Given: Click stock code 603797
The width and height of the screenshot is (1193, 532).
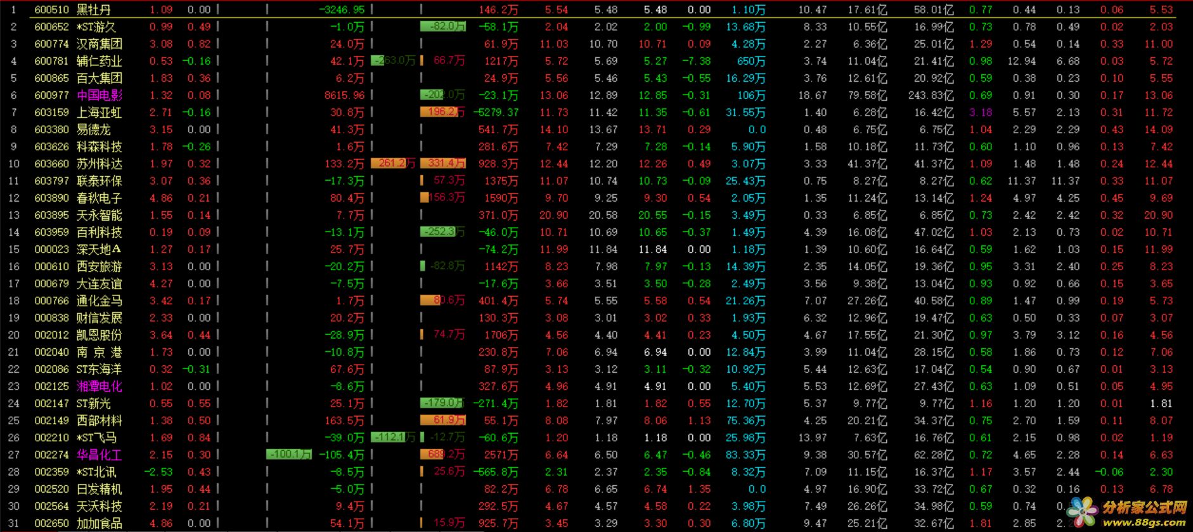Looking at the screenshot, I should [51, 181].
